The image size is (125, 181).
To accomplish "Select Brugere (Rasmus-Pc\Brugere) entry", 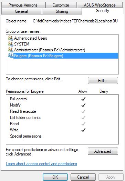I will (x=66, y=56).
